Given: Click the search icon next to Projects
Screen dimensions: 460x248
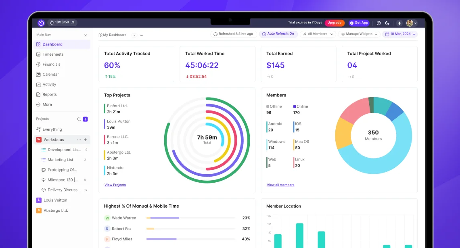Looking at the screenshot, I should tap(78, 119).
